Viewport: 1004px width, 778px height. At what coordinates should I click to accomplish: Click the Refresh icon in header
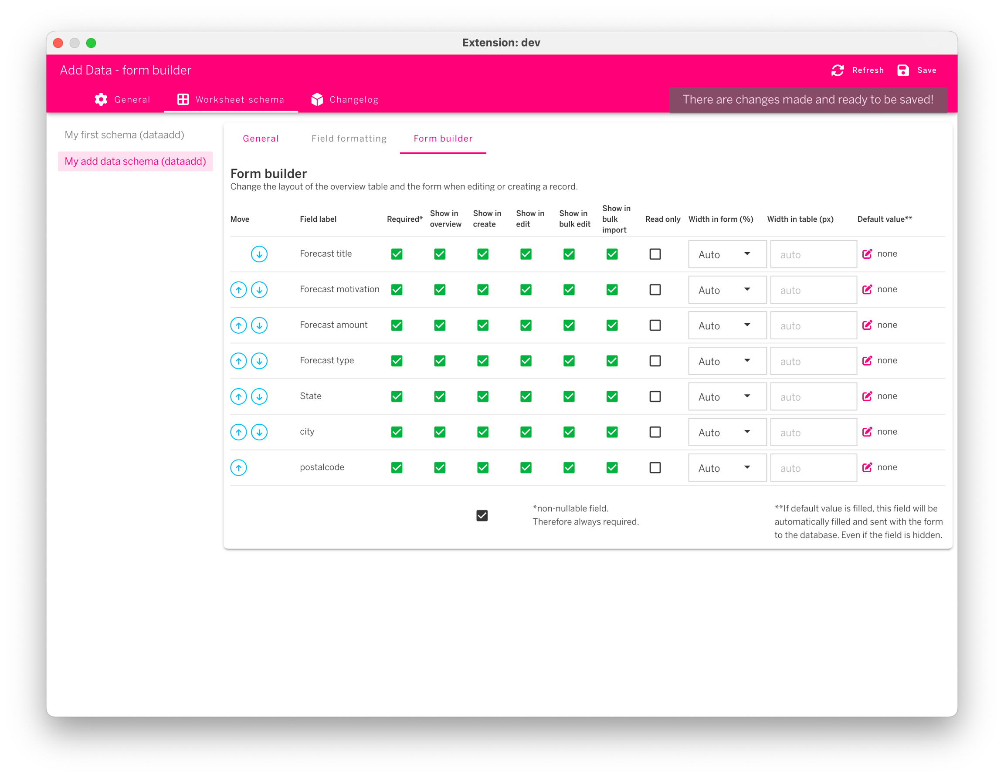(838, 70)
